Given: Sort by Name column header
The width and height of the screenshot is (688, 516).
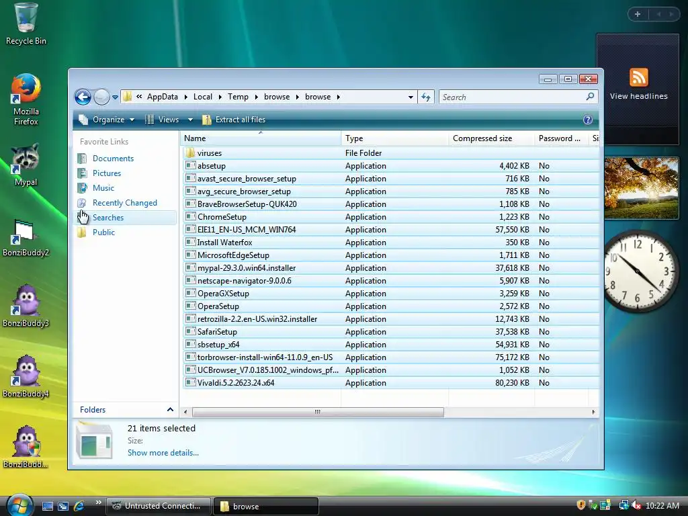Looking at the screenshot, I should (260, 138).
